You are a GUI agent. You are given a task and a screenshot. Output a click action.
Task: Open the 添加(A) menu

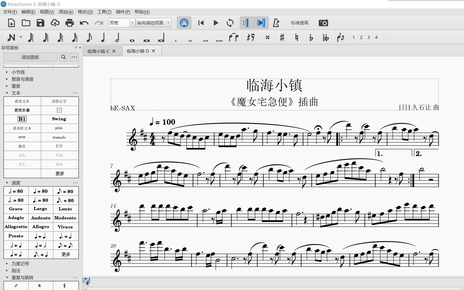pos(66,12)
